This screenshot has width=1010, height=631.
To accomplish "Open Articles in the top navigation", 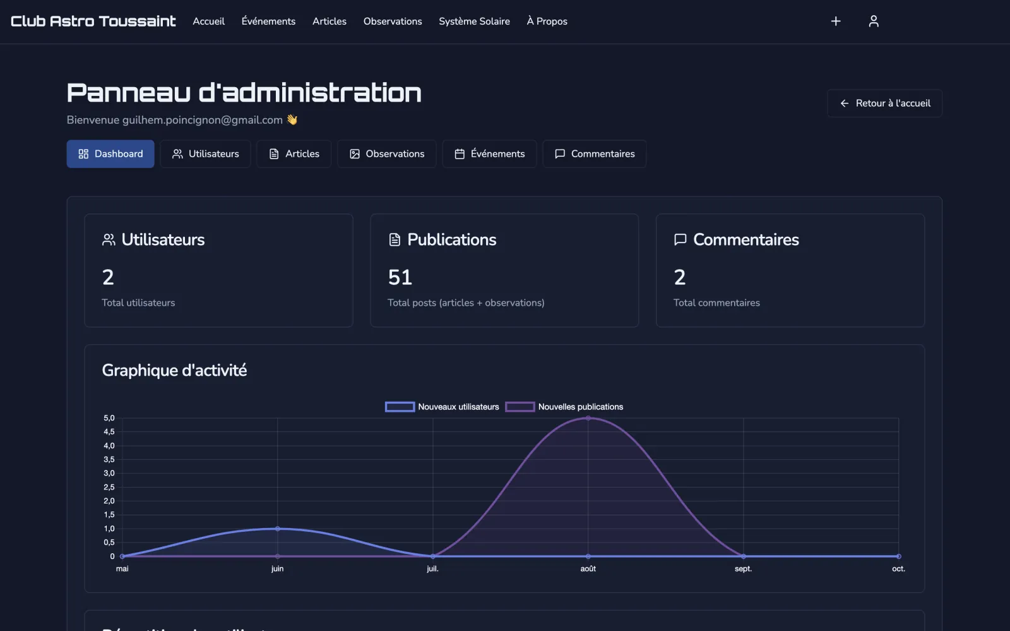I will pos(330,21).
